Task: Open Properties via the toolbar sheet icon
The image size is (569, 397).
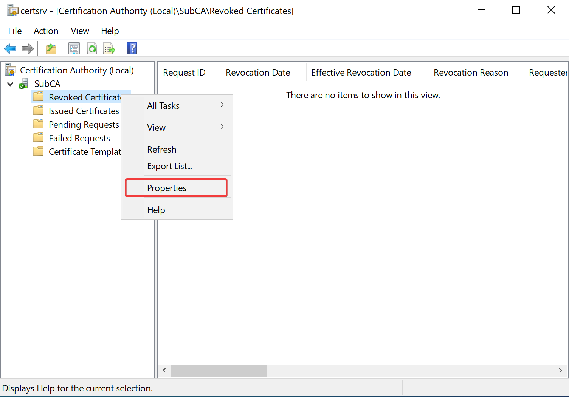Action: click(74, 48)
